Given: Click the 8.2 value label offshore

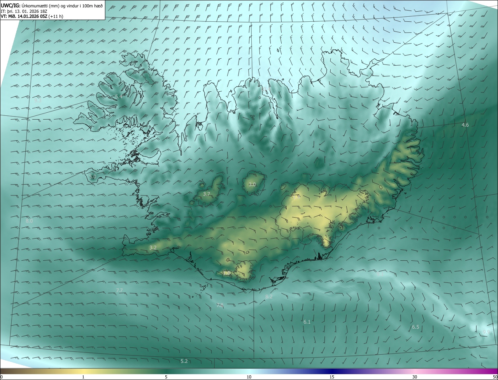Looking at the screenshot, I should click(269, 296).
